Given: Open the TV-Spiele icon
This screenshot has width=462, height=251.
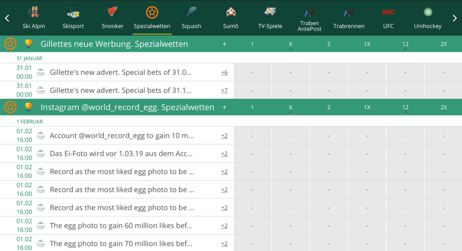Looking at the screenshot, I should (270, 12).
